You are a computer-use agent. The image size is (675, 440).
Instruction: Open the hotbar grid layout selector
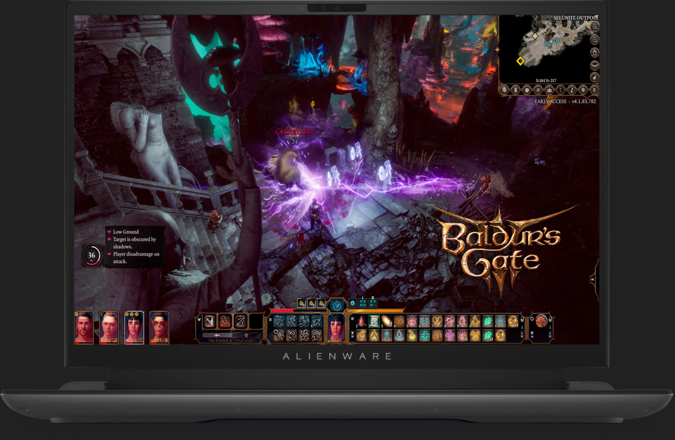click(353, 318)
